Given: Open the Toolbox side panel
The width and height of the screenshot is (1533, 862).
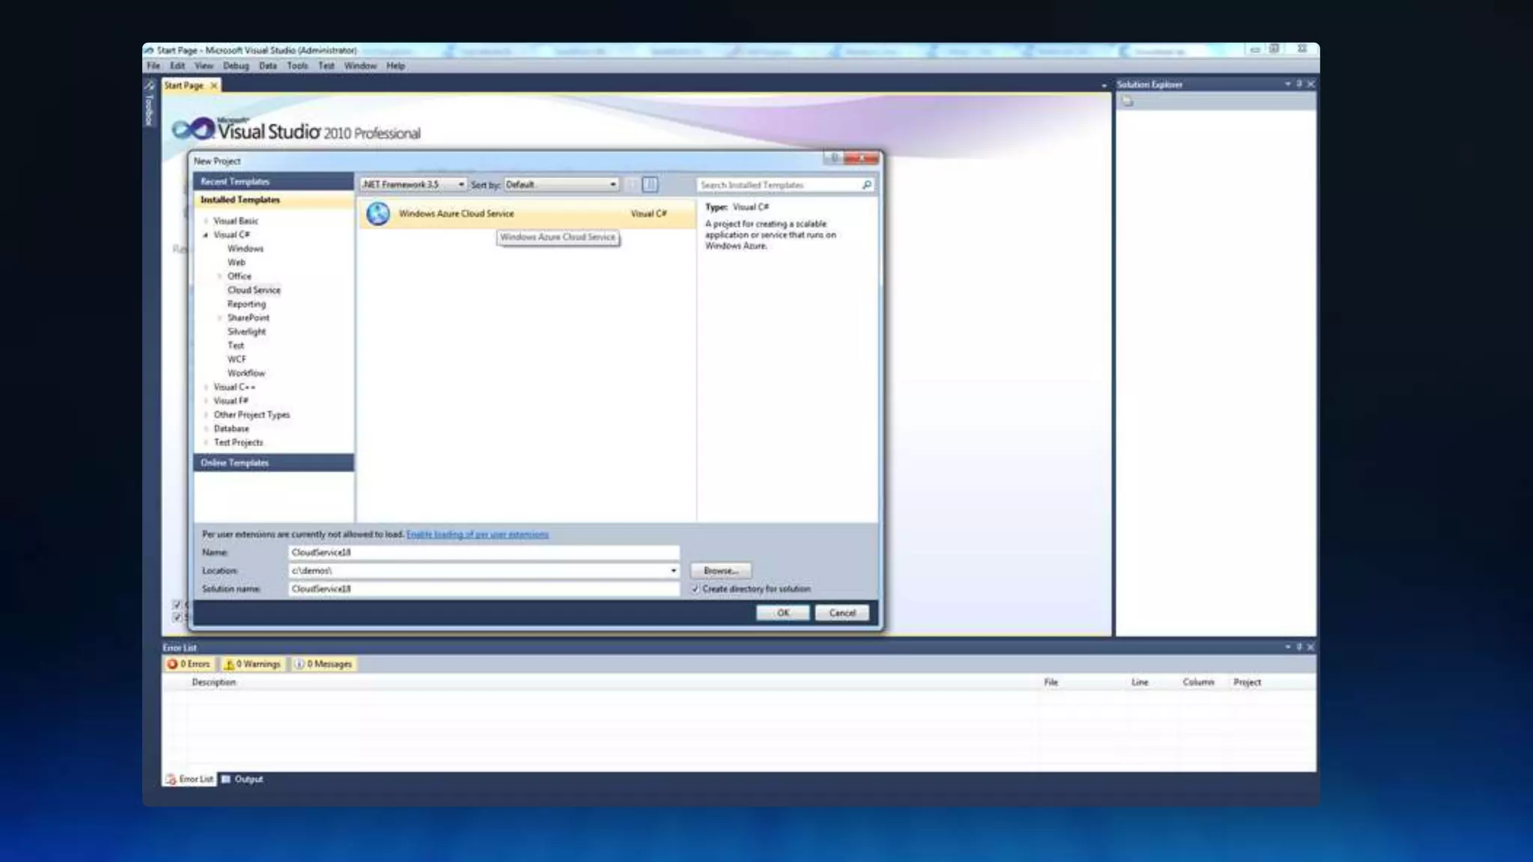Looking at the screenshot, I should click(x=149, y=105).
